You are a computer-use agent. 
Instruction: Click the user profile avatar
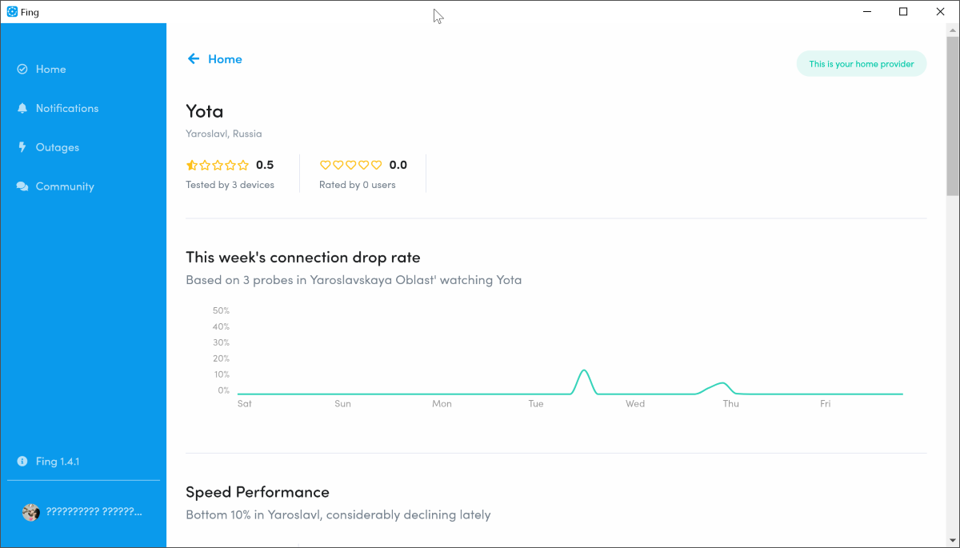point(31,513)
